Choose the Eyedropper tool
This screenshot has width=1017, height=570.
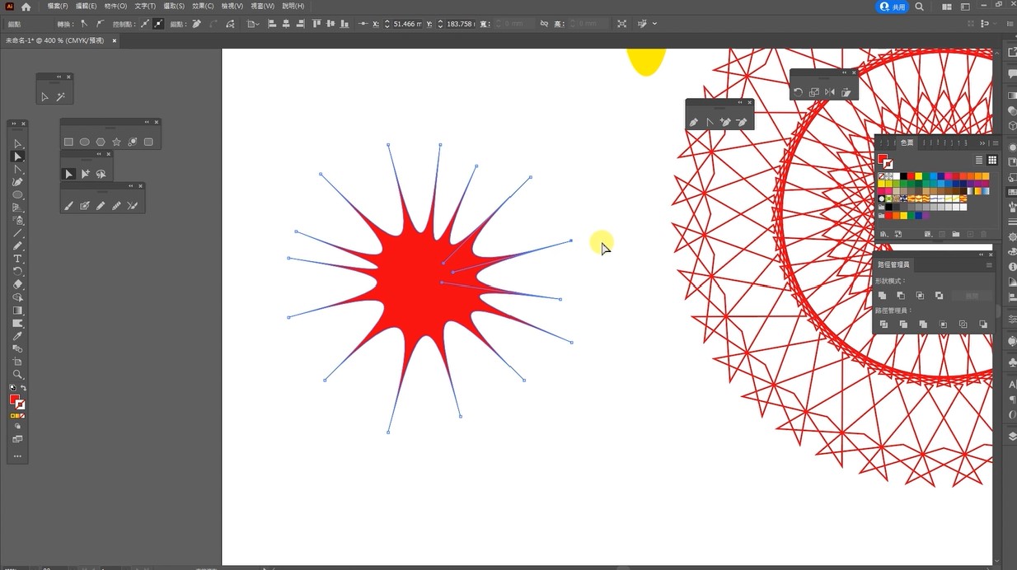pos(17,336)
